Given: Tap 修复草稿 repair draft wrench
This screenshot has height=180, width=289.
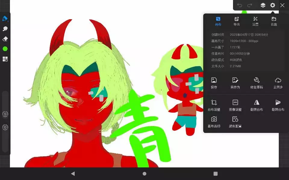Looking at the screenshot, I should click(x=256, y=83).
